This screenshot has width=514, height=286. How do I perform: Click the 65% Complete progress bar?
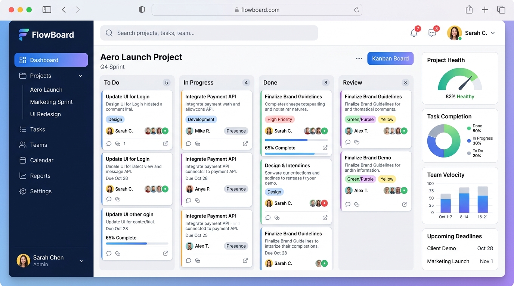pyautogui.click(x=136, y=244)
